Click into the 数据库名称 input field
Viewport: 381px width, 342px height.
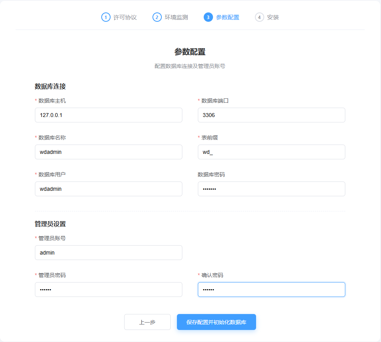pos(109,152)
